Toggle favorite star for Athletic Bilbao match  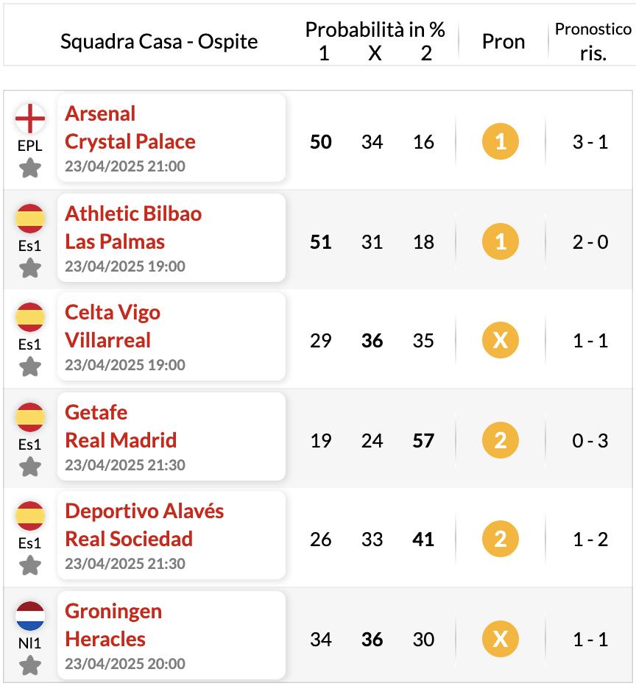point(30,268)
